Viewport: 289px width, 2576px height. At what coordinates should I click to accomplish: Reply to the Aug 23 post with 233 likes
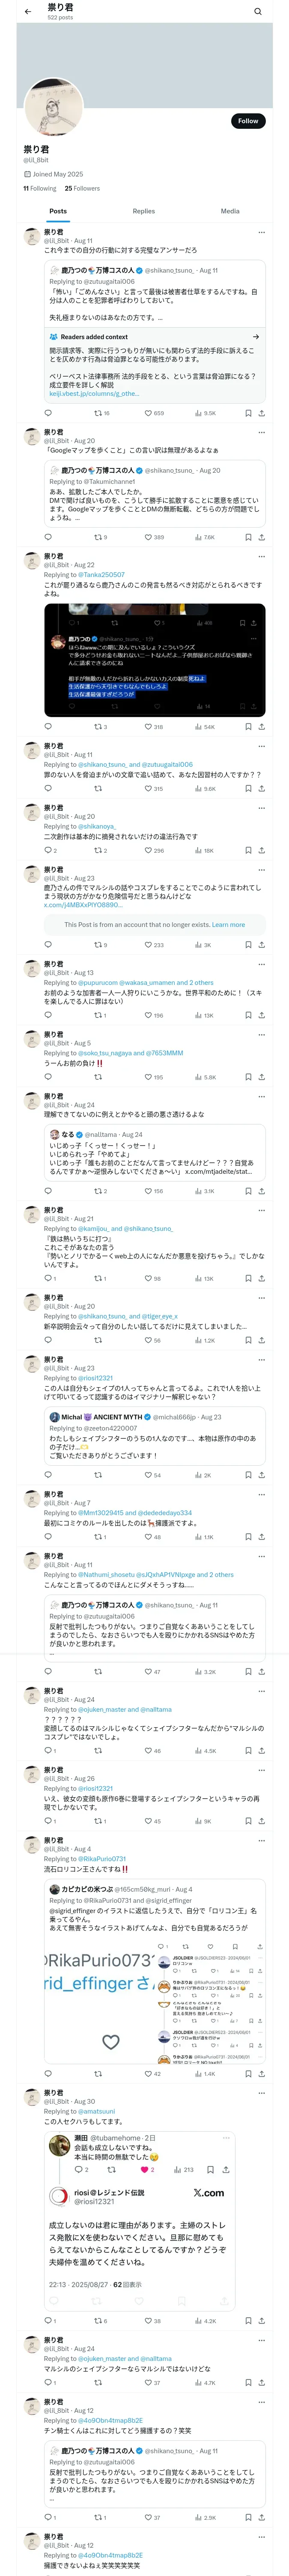(48, 945)
